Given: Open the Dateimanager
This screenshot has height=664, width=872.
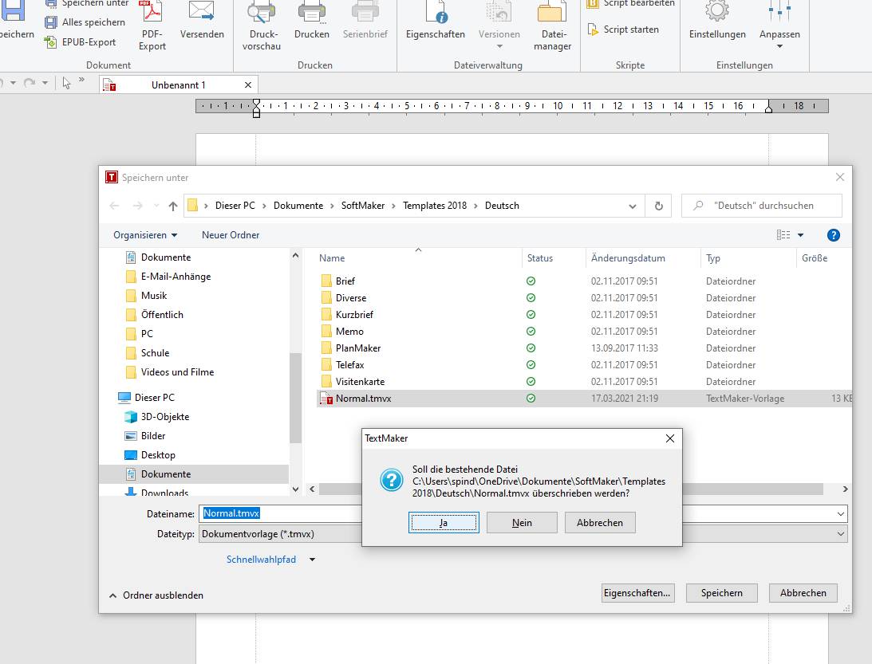Looking at the screenshot, I should point(552,26).
